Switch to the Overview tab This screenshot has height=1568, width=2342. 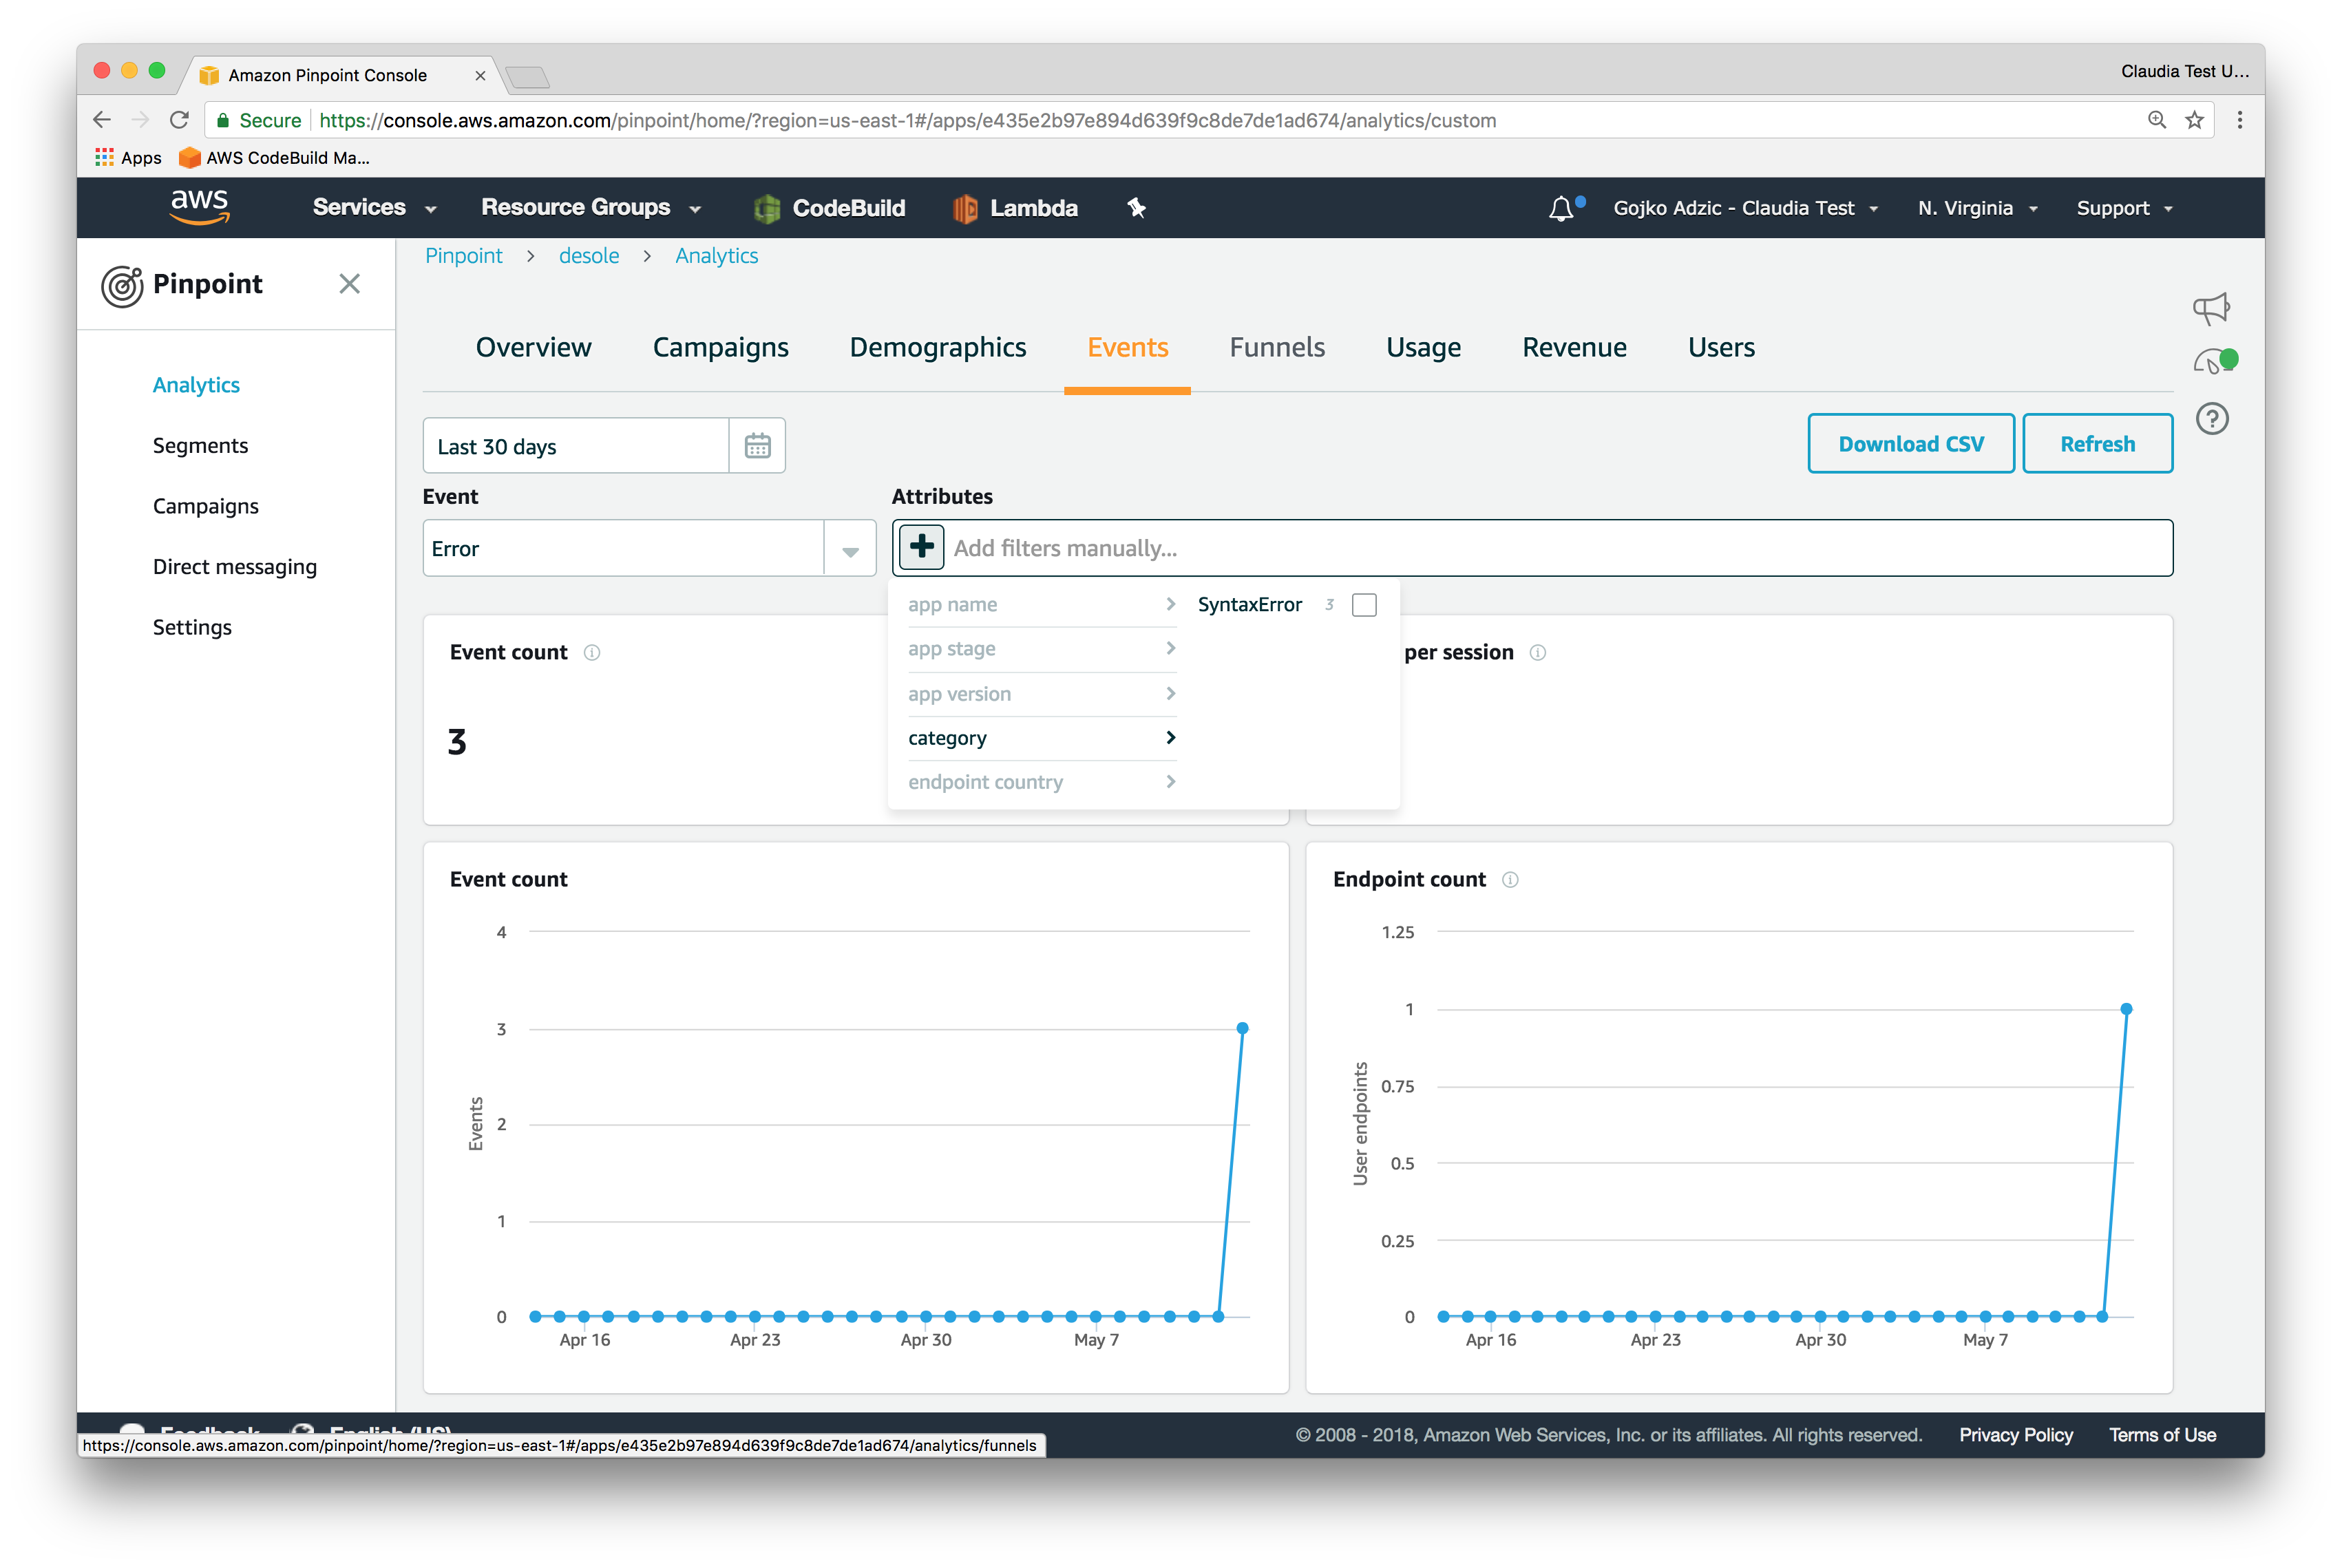(533, 347)
